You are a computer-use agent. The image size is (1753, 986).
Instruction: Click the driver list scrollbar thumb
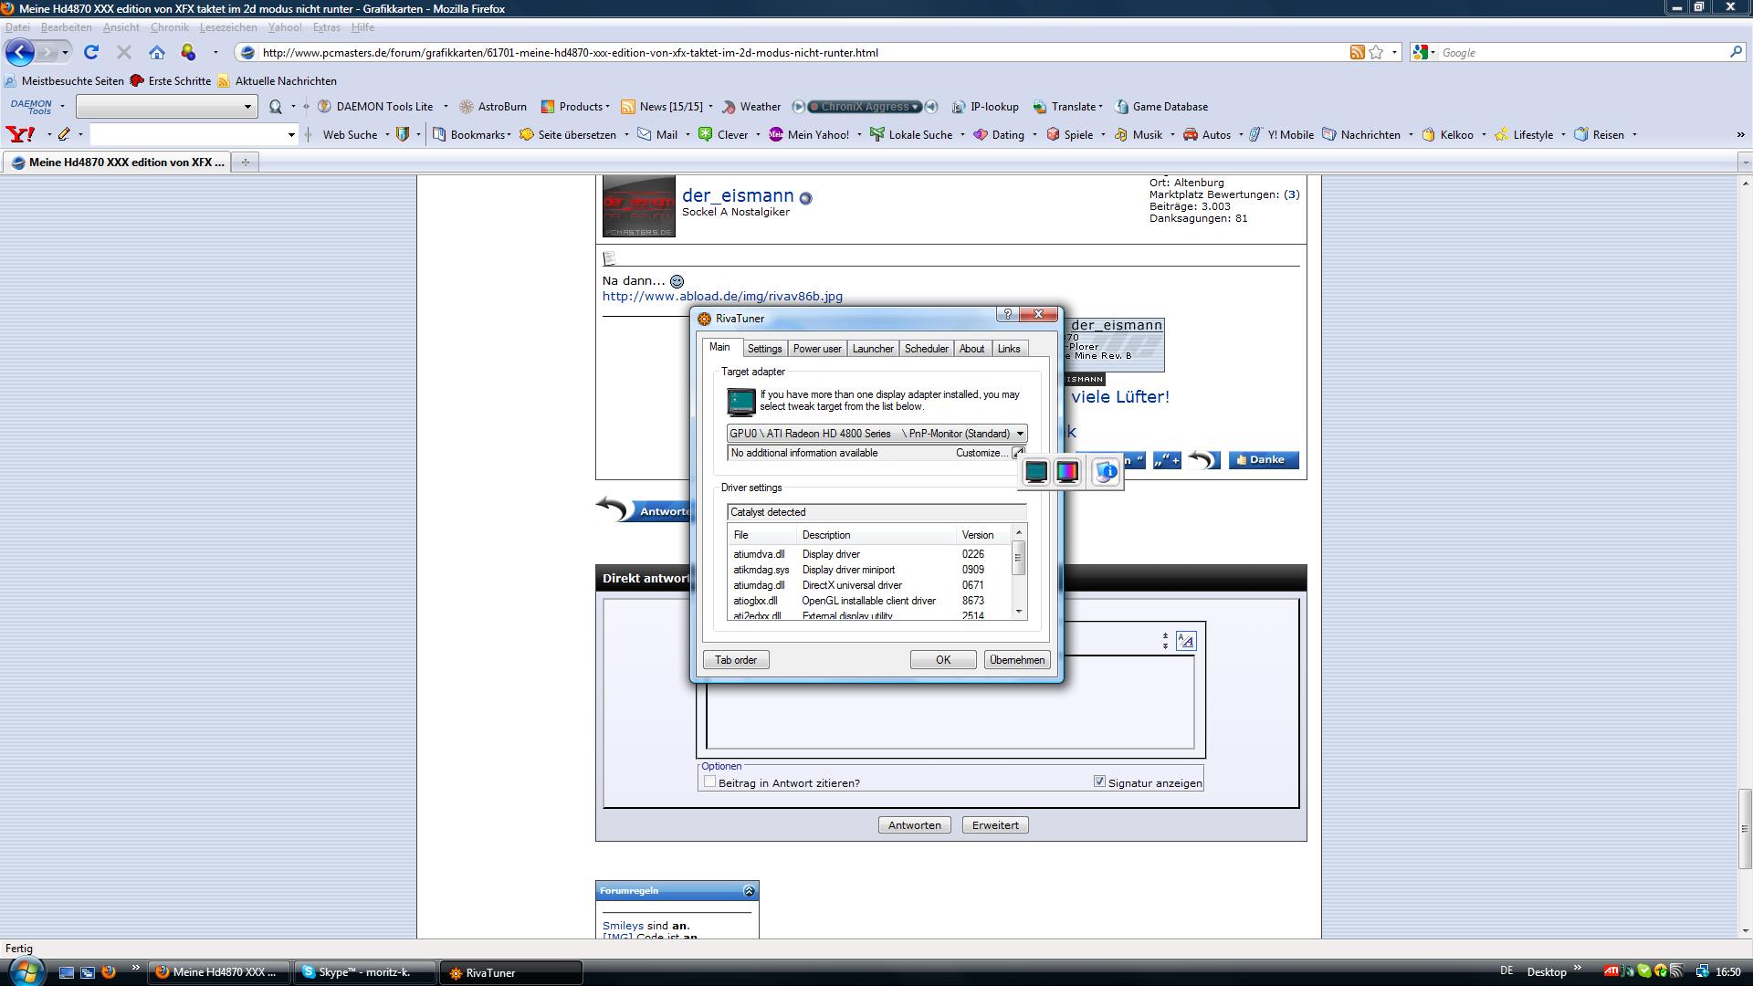(1018, 557)
